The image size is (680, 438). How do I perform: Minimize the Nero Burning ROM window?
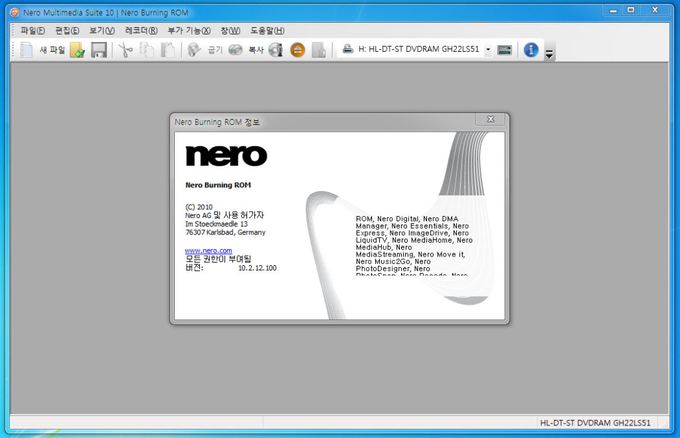613,11
